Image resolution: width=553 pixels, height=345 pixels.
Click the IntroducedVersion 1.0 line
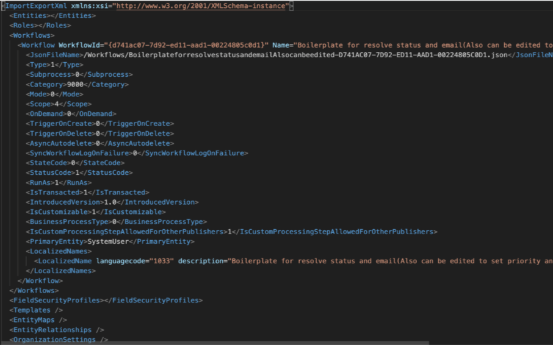click(x=112, y=202)
